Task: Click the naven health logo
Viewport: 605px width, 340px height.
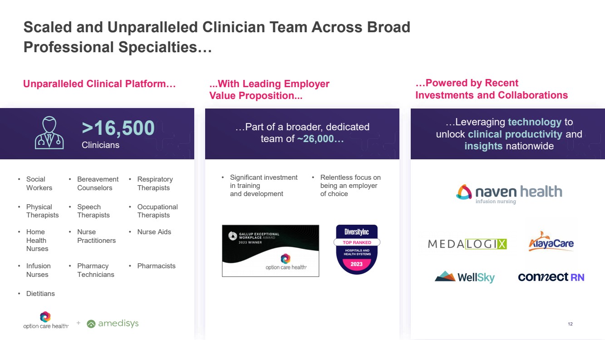Action: tap(509, 193)
